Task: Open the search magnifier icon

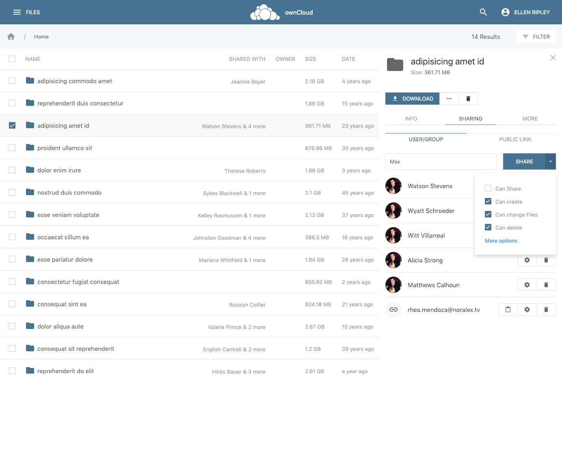Action: click(483, 12)
